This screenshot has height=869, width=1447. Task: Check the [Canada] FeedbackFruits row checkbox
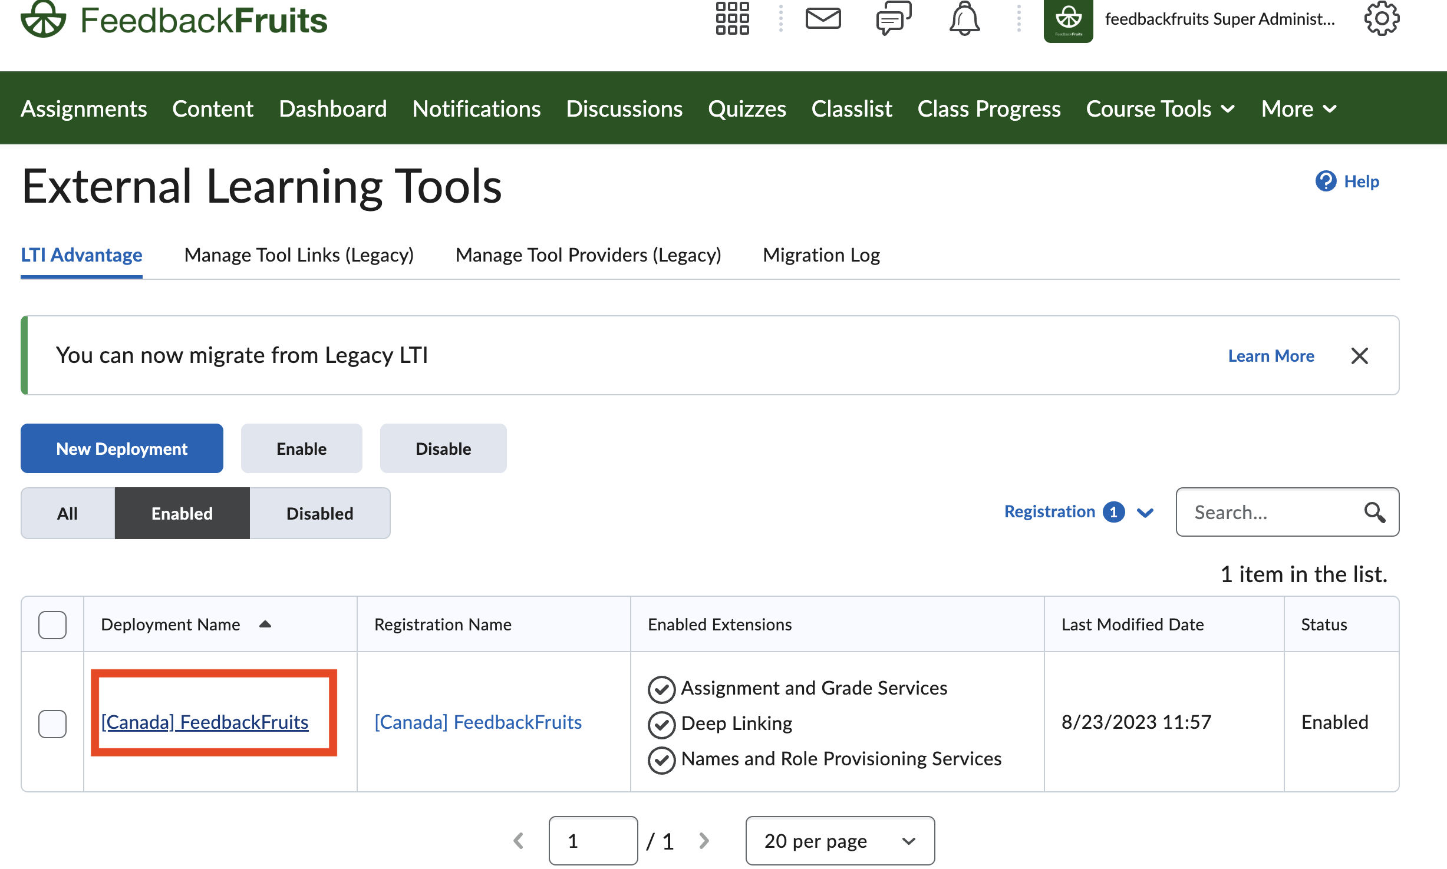tap(52, 723)
